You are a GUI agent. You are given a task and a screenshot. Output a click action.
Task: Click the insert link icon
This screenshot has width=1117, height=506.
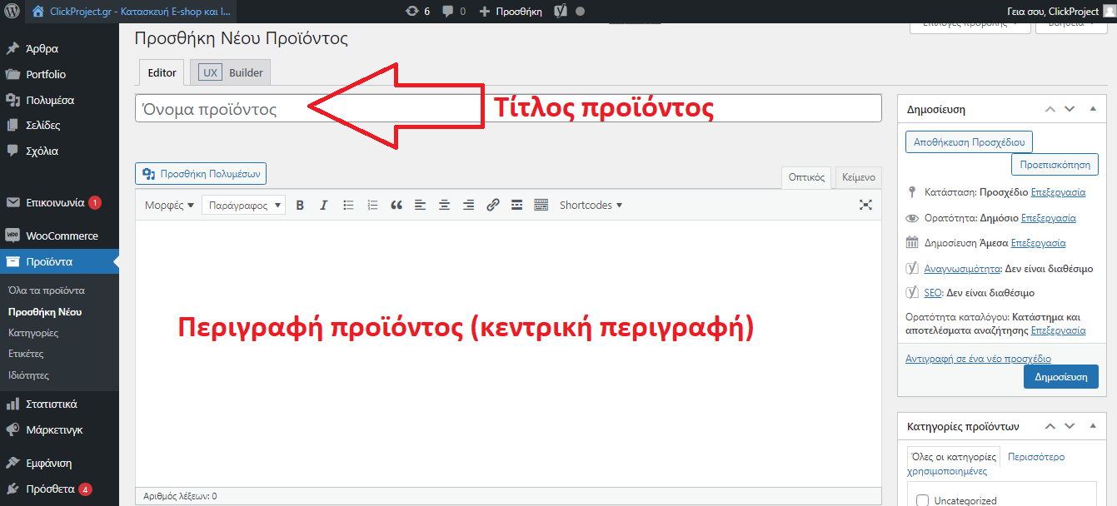click(x=492, y=205)
